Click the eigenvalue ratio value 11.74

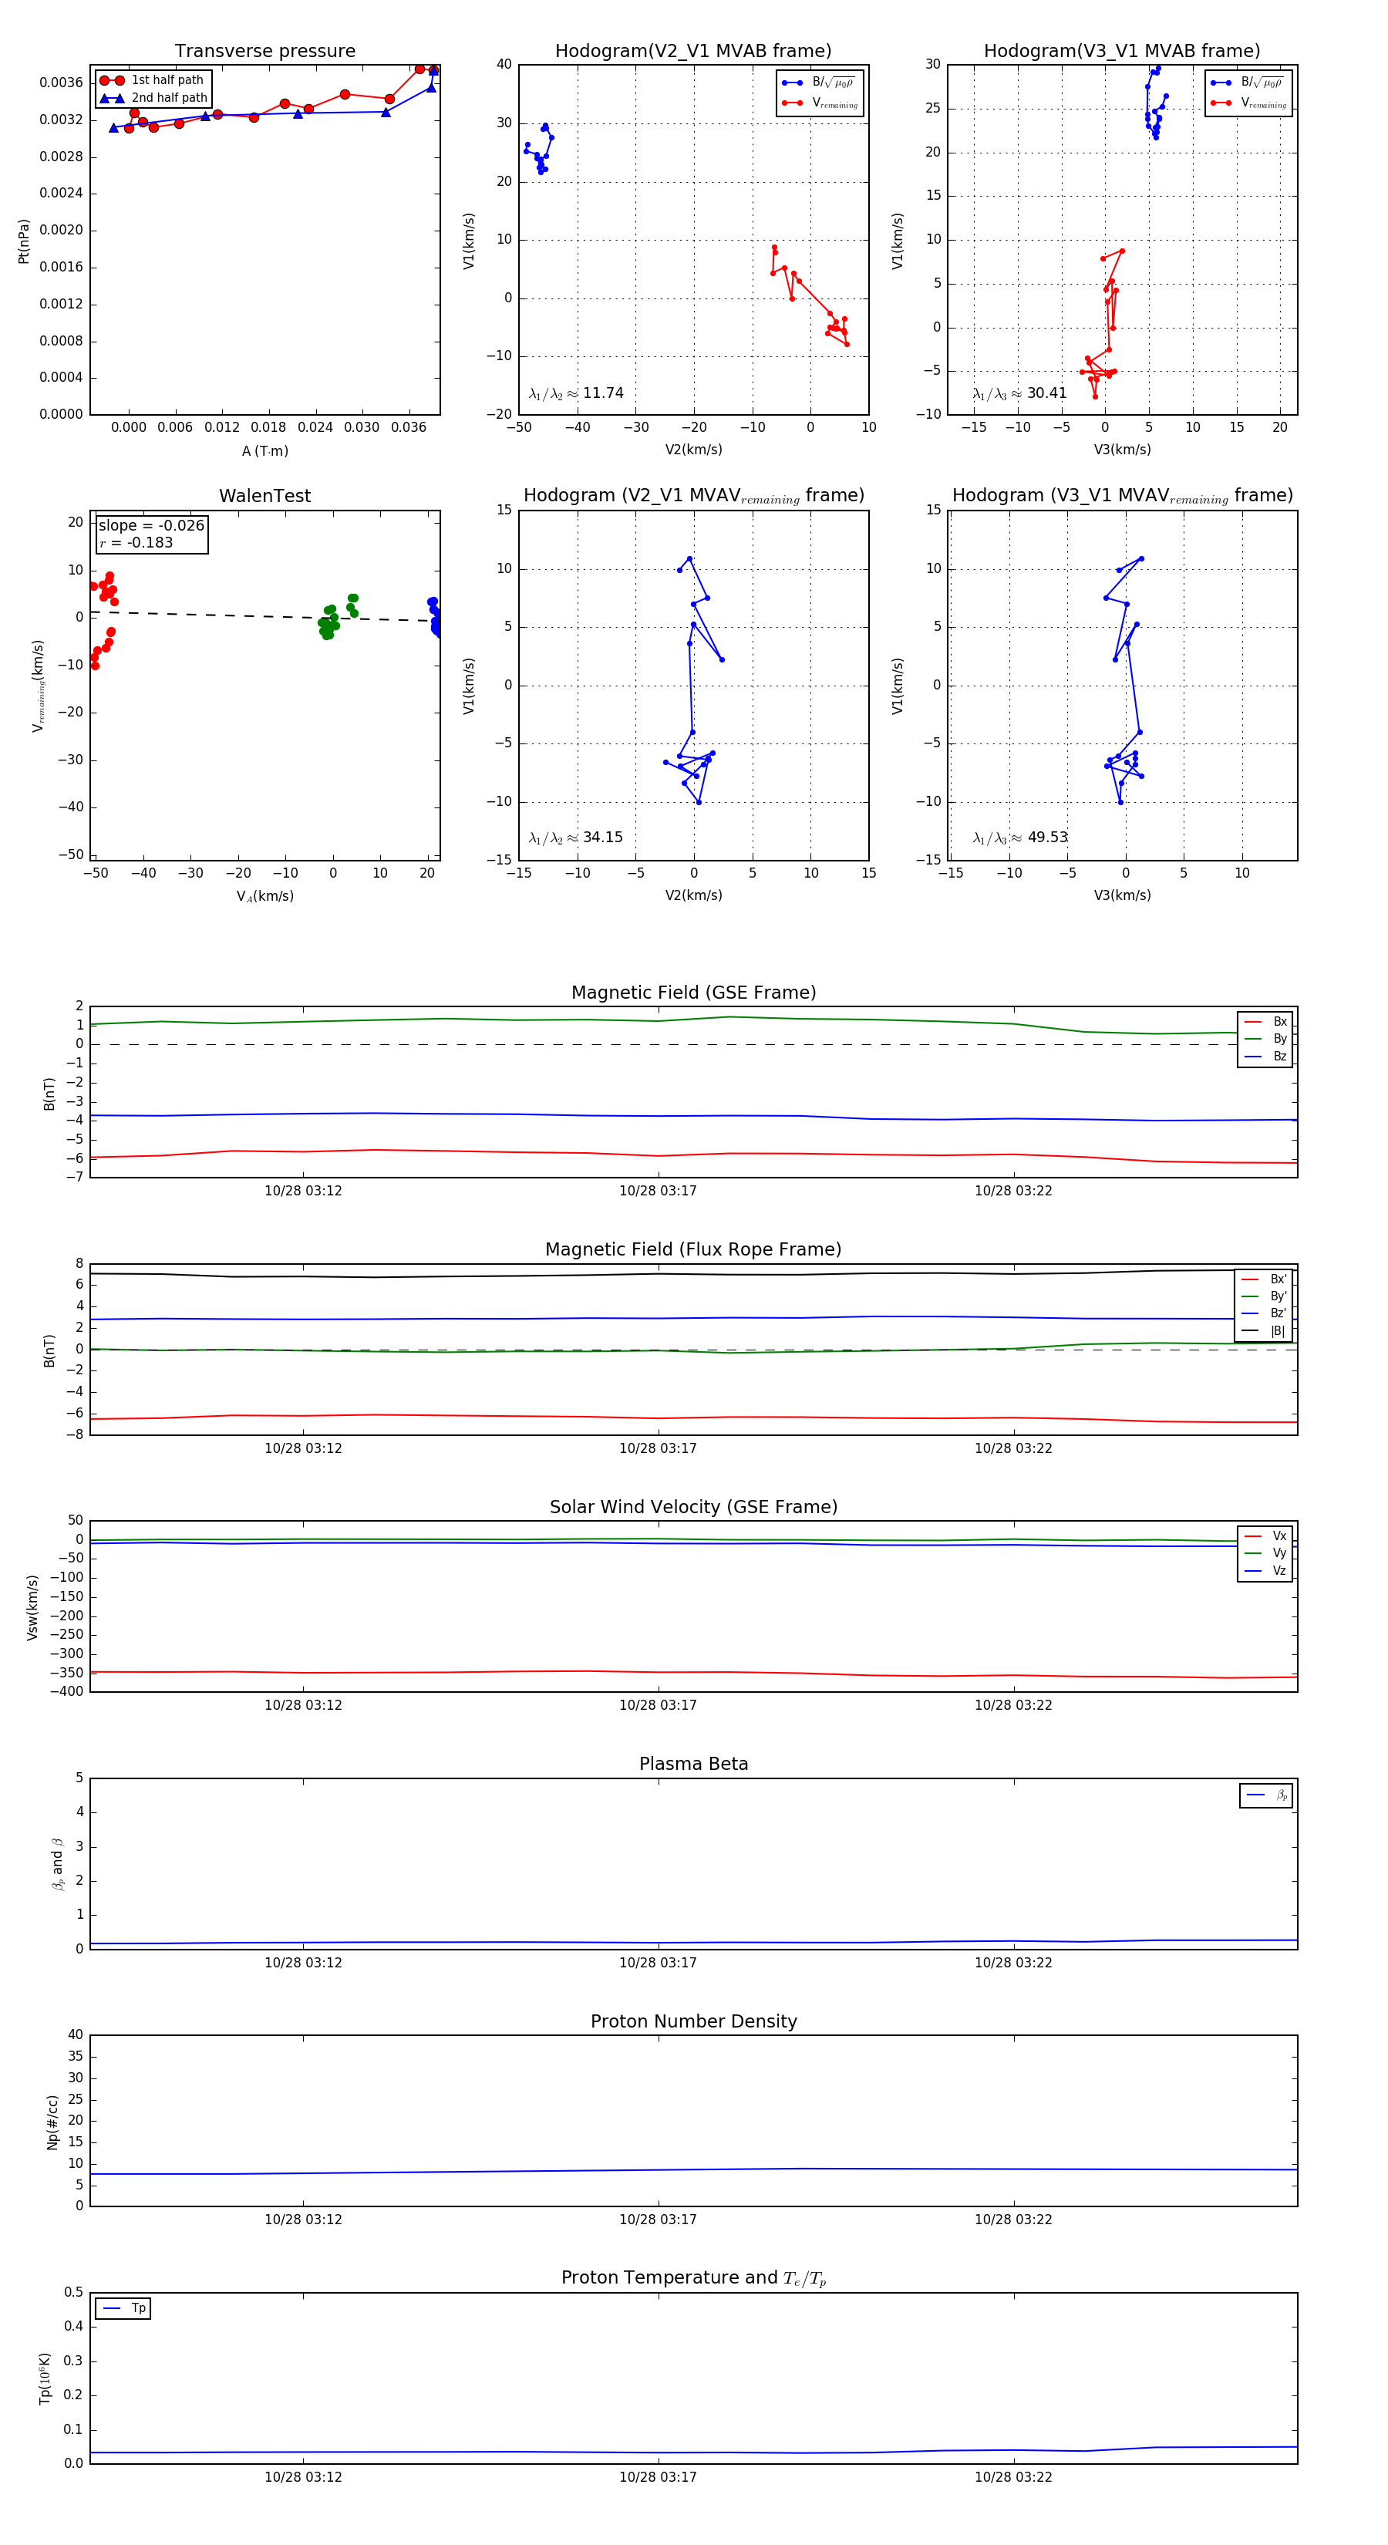[x=602, y=393]
